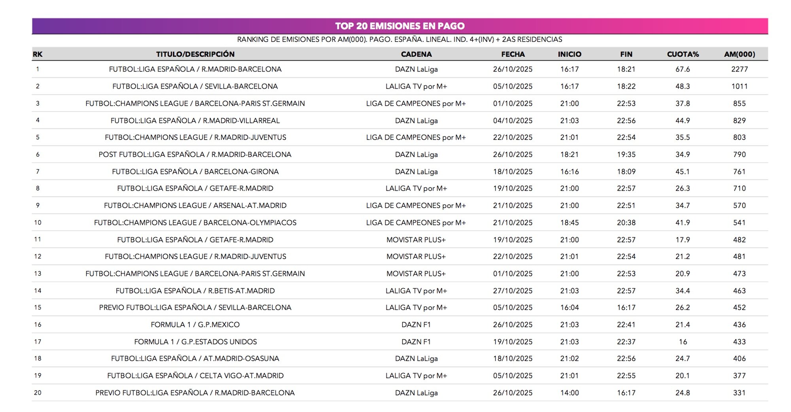Click the ranking subtitle text above the table
Screen dimensions: 791x412
(399, 39)
